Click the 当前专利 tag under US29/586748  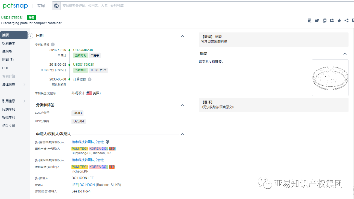[x=81, y=55]
